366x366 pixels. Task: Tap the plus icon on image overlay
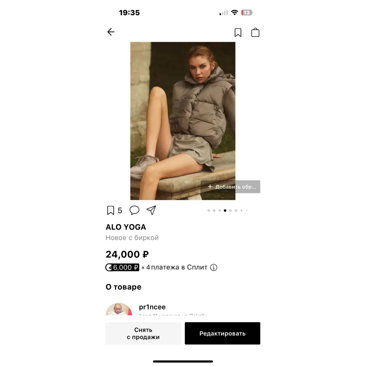point(210,187)
